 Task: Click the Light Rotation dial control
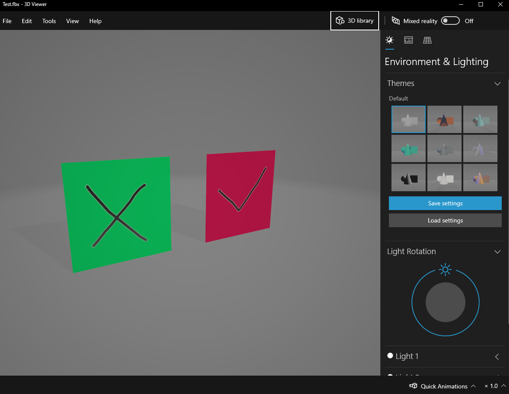pos(445,302)
